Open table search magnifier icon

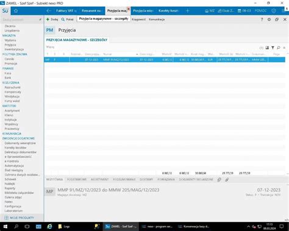click(279, 48)
